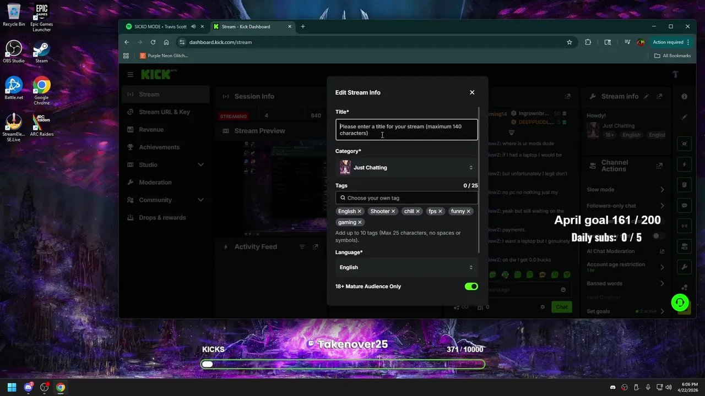Open Steam desktop shortcut
The height and width of the screenshot is (396, 705).
tap(41, 52)
